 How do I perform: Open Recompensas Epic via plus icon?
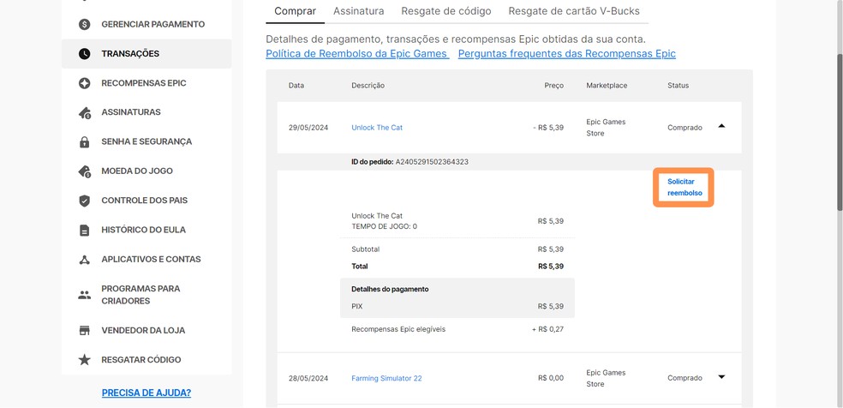[x=84, y=83]
